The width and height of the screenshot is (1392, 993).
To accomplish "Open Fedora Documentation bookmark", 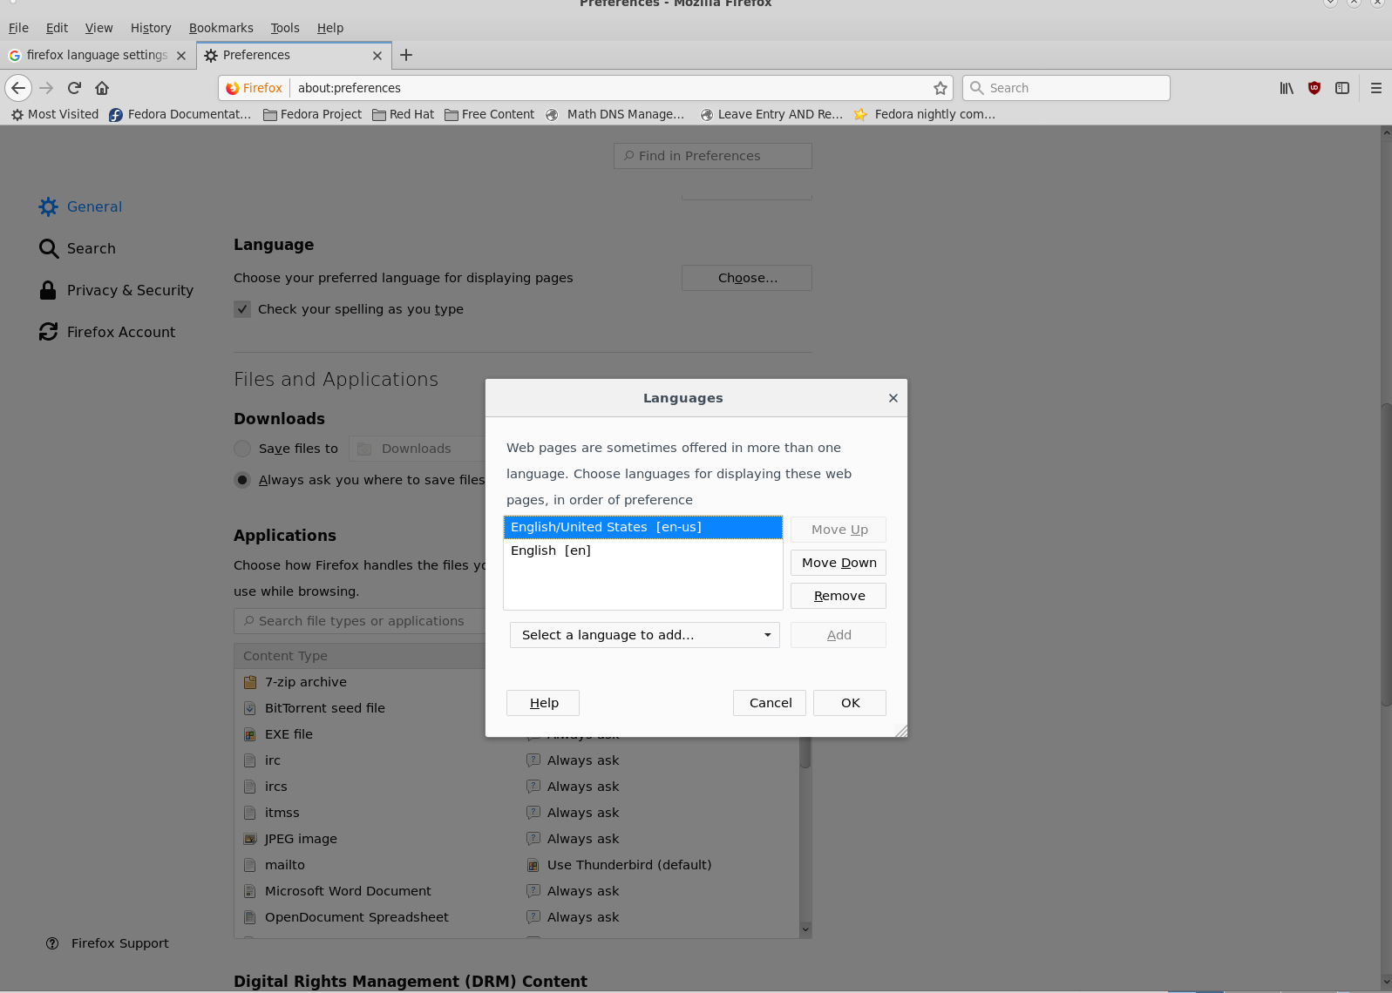I will click(180, 114).
